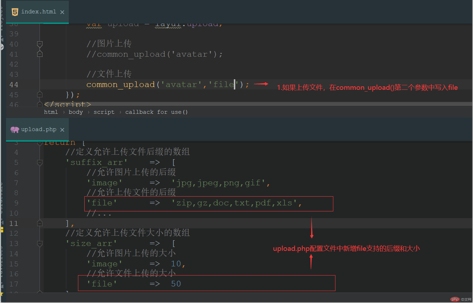Collapse the comment fold marker at line 40
This screenshot has height=303, width=473.
[40, 44]
